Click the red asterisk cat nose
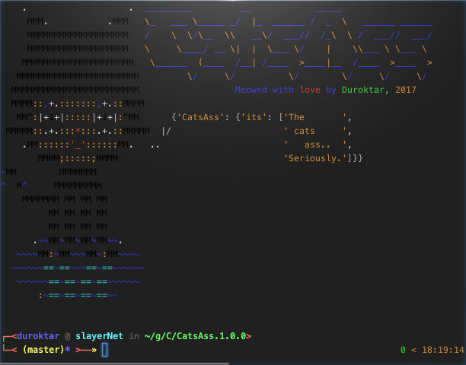Viewport: 466px width, 365px height. click(x=78, y=131)
